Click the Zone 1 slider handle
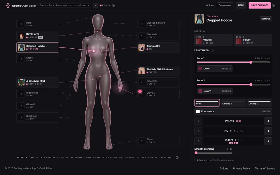This screenshot has height=175, width=280. coord(251,62)
